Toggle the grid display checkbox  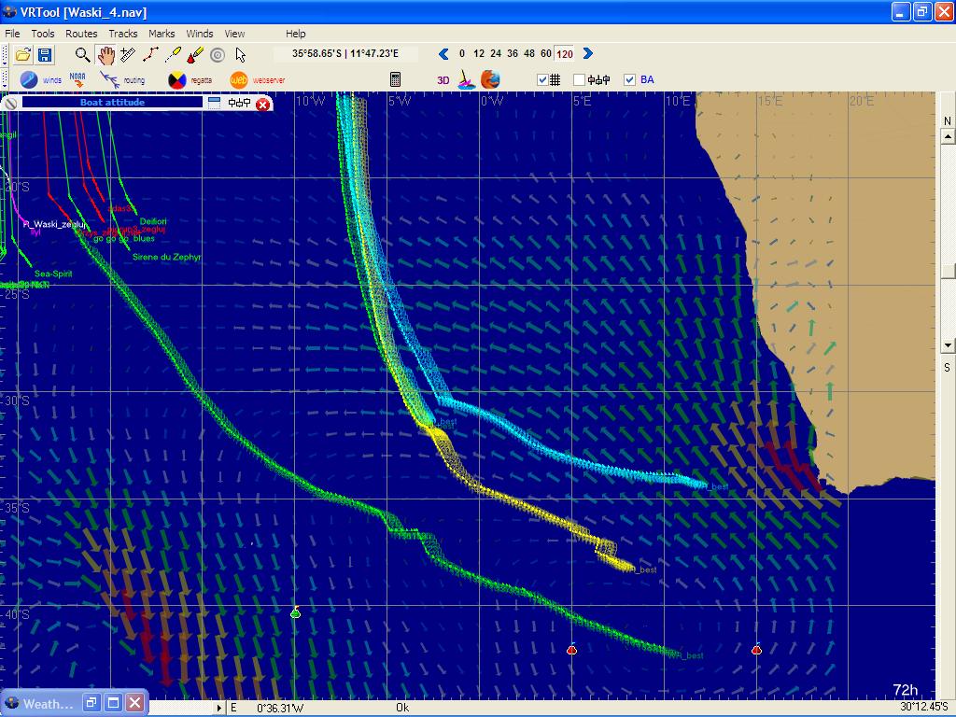pos(543,80)
